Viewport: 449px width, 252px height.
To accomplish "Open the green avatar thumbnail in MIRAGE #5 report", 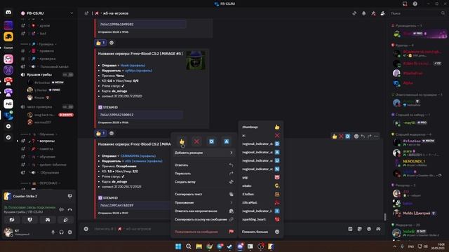I will tap(196, 60).
